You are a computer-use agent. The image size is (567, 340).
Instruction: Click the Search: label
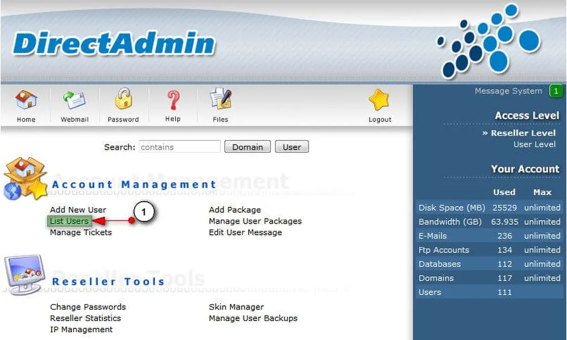(x=120, y=147)
